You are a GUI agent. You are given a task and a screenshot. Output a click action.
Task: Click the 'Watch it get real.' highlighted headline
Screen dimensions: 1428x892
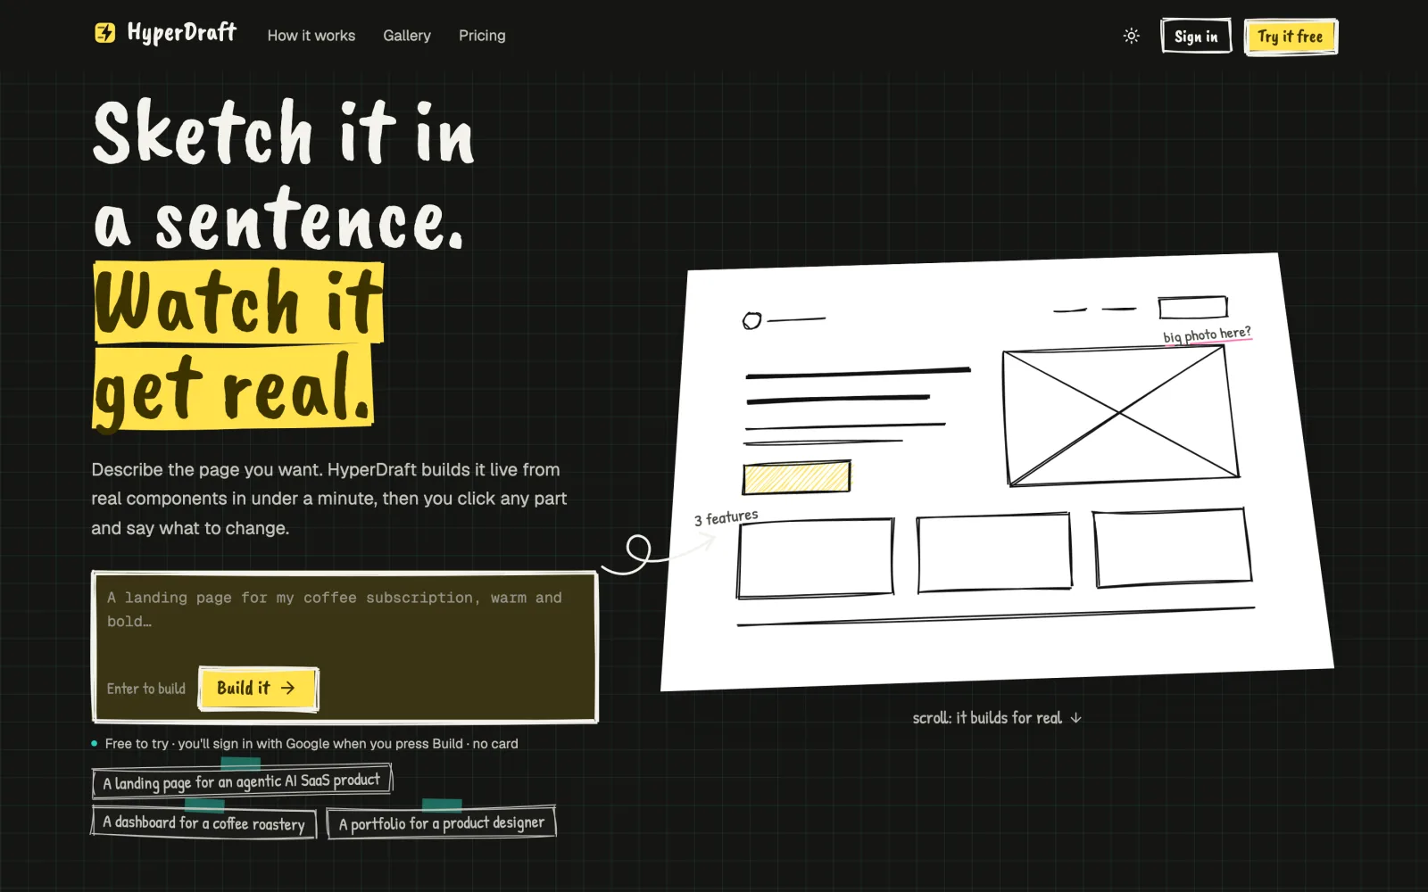(238, 346)
